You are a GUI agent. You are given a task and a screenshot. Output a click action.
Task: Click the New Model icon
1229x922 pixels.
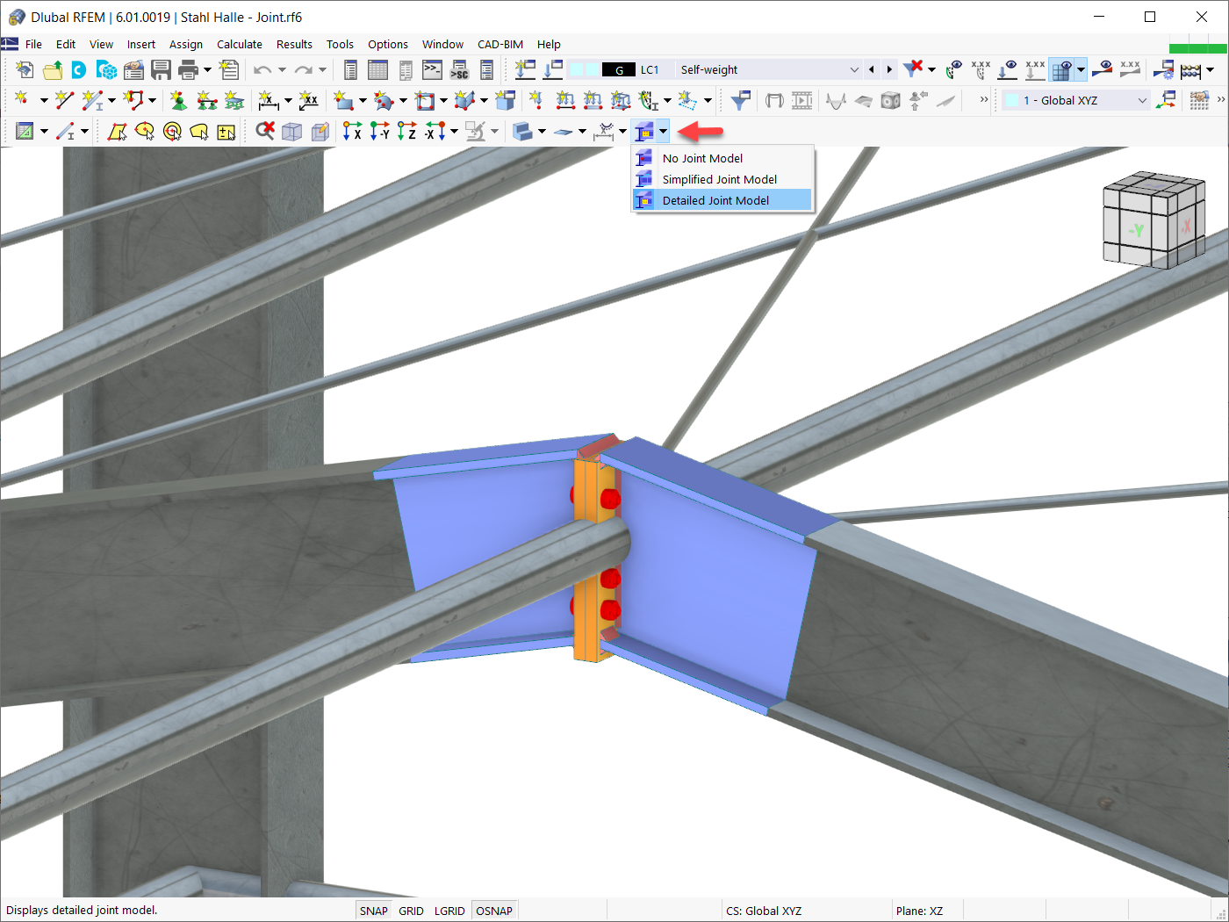pyautogui.click(x=24, y=69)
